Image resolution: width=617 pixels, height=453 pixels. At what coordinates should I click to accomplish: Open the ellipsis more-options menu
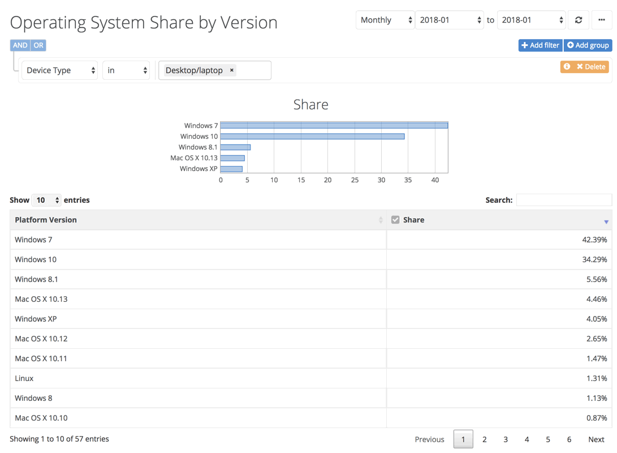point(602,19)
